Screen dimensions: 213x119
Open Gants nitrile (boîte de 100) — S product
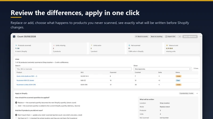27,76
